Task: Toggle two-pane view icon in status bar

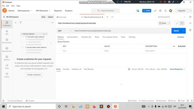Action: point(188,101)
